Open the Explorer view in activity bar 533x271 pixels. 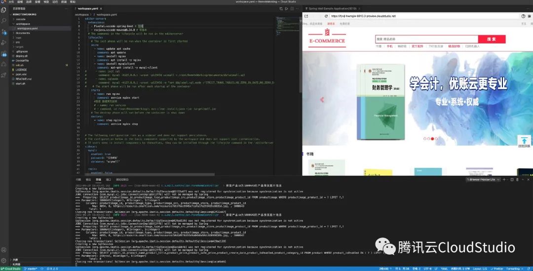click(x=4, y=10)
